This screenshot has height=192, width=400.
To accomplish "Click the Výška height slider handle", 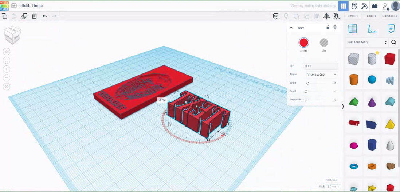I will [308, 83].
